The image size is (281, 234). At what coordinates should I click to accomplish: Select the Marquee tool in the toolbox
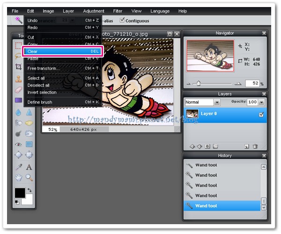pos(18,45)
